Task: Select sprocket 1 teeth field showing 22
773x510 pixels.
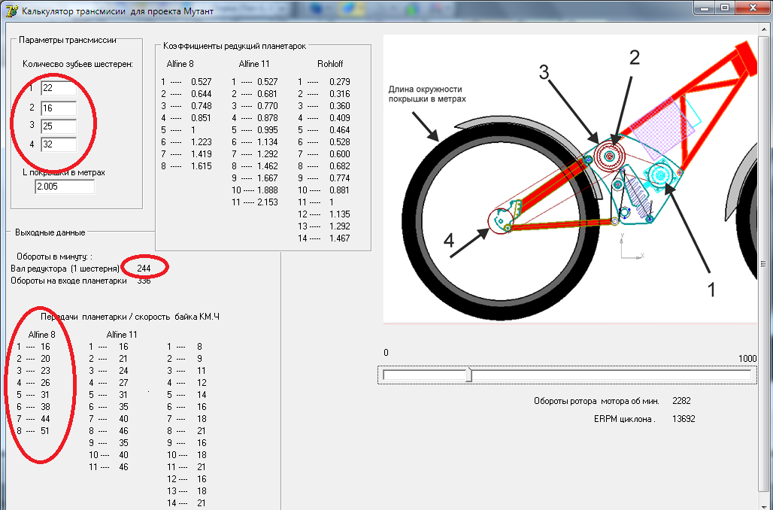Action: click(x=59, y=88)
